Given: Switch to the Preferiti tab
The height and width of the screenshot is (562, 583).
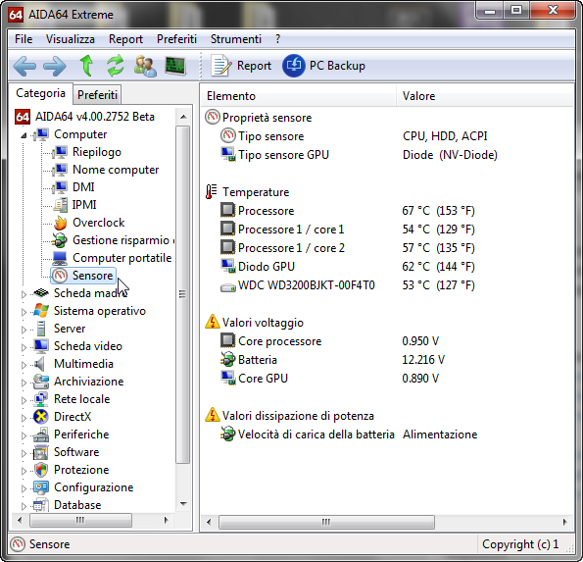Looking at the screenshot, I should pyautogui.click(x=97, y=95).
